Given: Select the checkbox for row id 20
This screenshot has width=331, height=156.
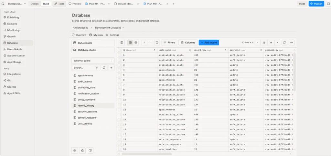Looking at the screenshot, I should [x=120, y=149].
